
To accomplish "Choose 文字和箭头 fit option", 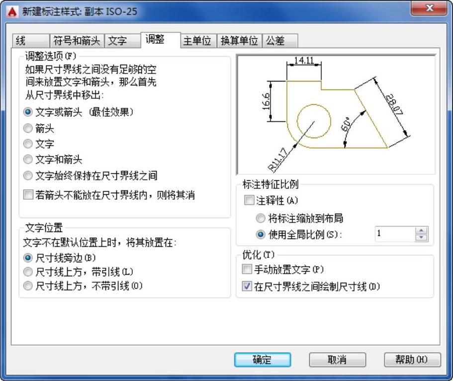I will (x=28, y=160).
